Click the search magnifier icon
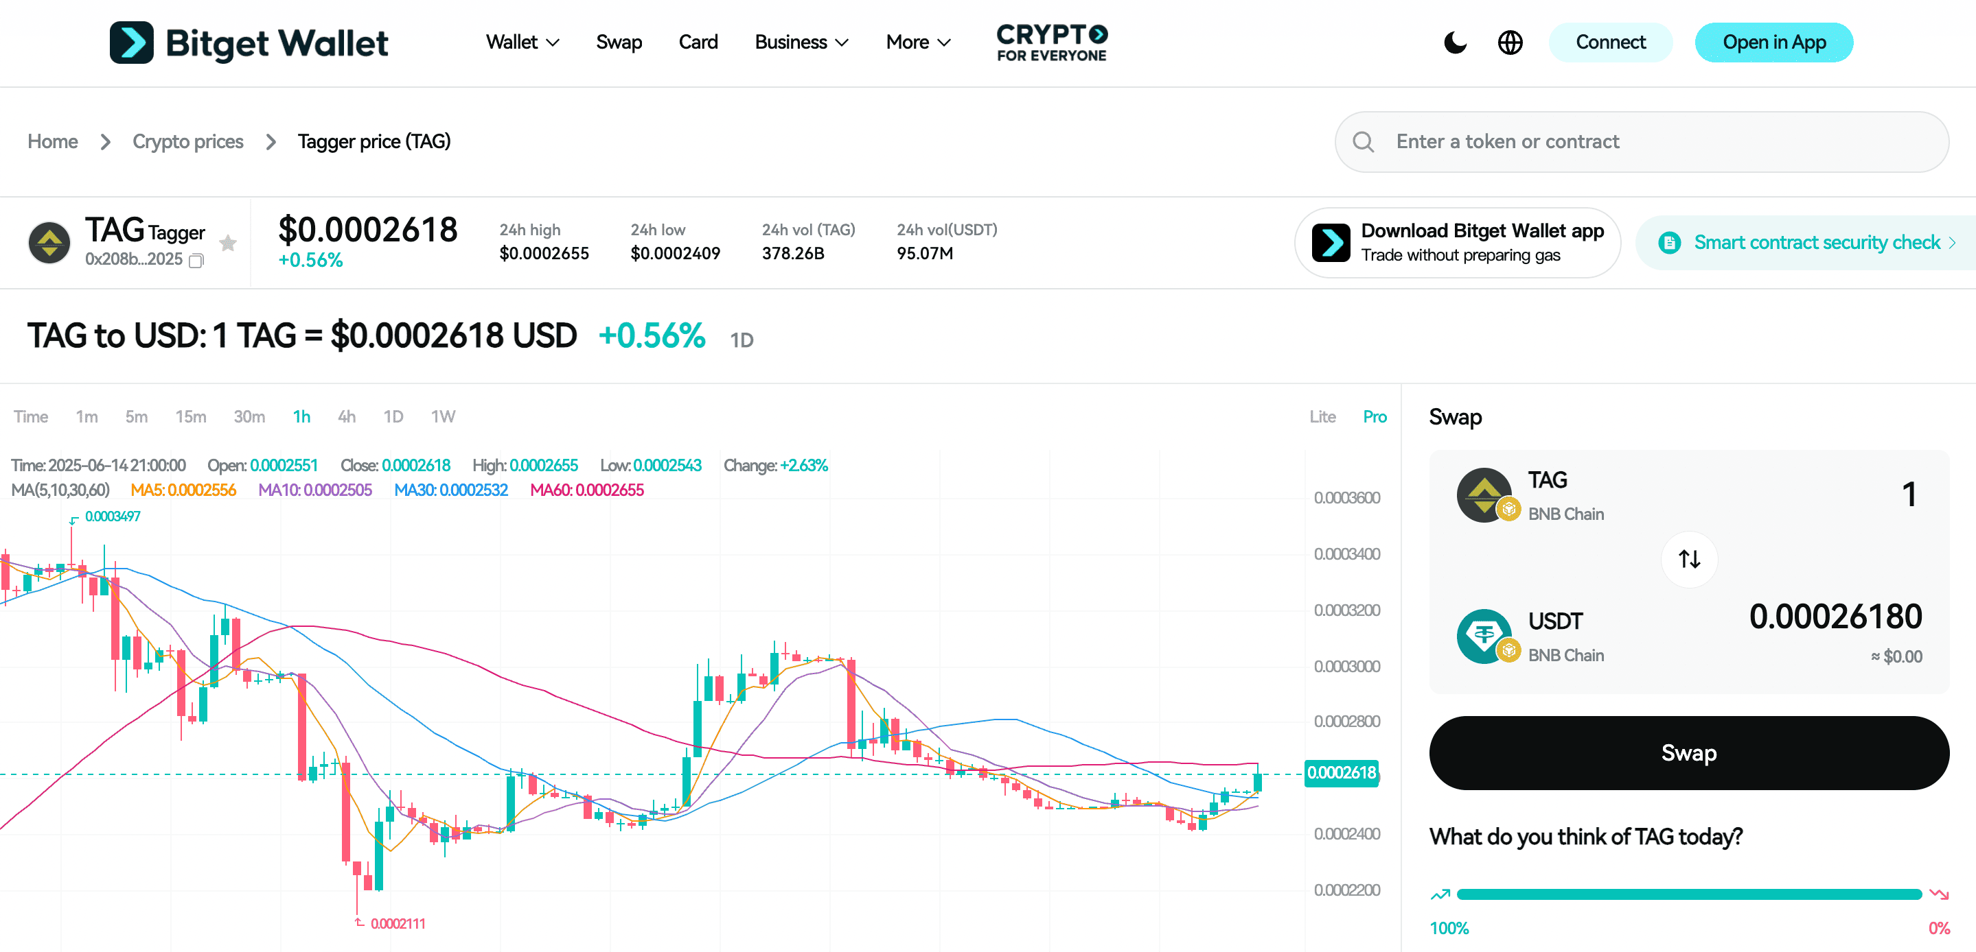 pos(1363,142)
